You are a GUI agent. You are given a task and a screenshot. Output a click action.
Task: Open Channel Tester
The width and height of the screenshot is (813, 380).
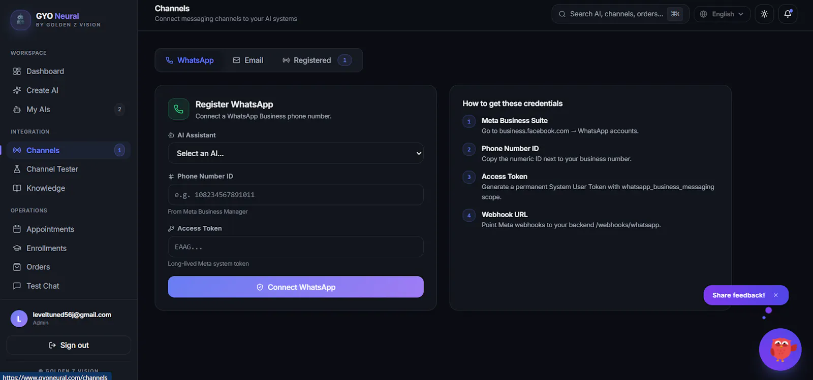click(69, 169)
